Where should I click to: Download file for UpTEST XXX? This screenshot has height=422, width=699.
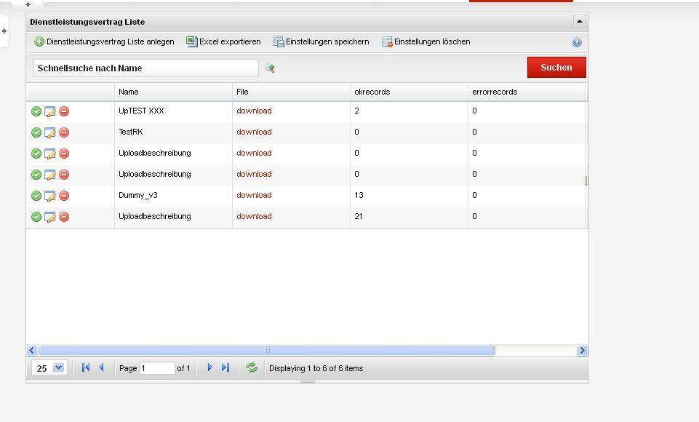click(254, 111)
